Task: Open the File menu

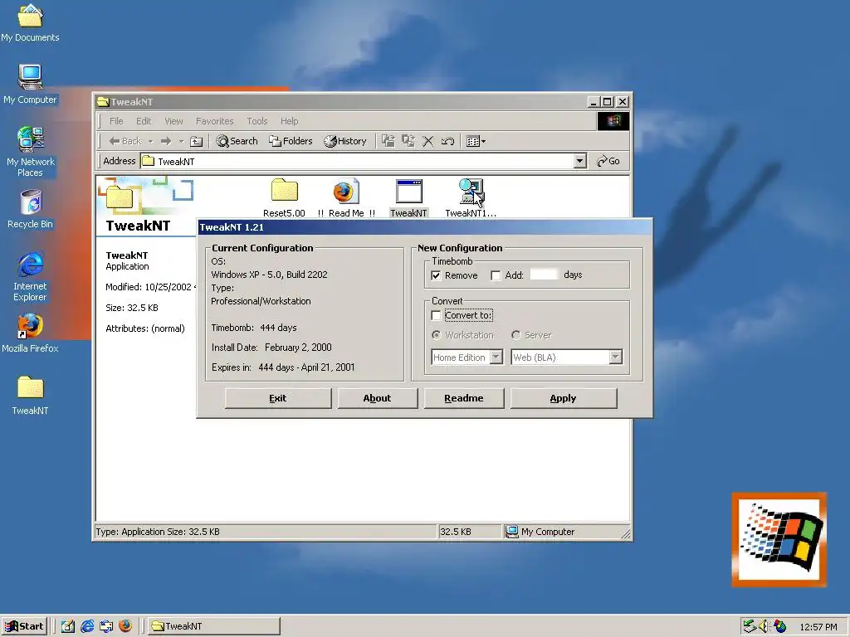Action: point(116,121)
